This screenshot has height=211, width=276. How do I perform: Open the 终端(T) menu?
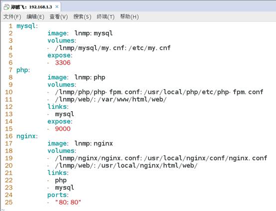tap(106, 17)
